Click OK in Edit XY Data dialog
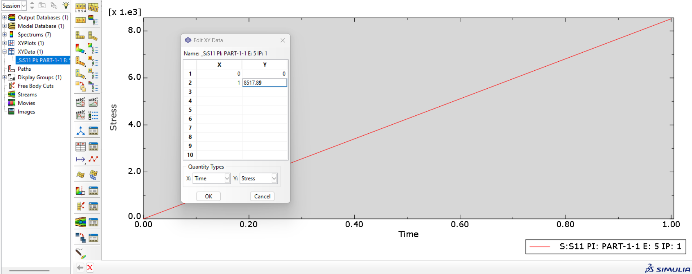This screenshot has height=274, width=692. (208, 196)
